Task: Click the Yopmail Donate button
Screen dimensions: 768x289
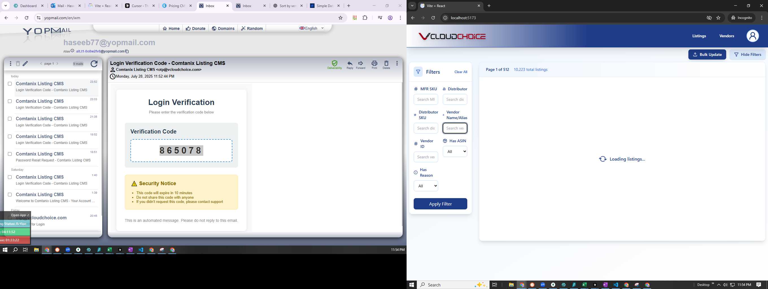Action: 196,29
